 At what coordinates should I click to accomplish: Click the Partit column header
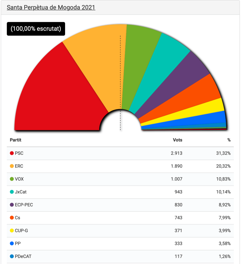coord(15,140)
